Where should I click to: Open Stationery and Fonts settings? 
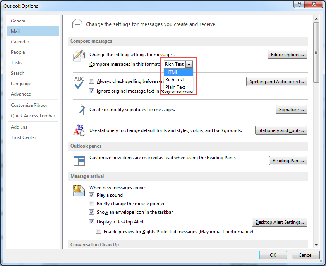tap(281, 130)
